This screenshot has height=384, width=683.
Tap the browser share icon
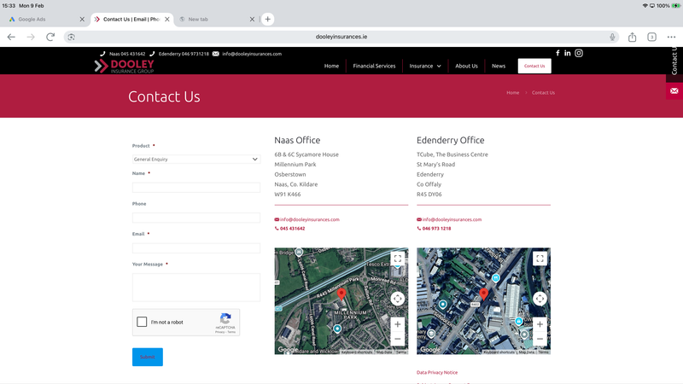632,37
